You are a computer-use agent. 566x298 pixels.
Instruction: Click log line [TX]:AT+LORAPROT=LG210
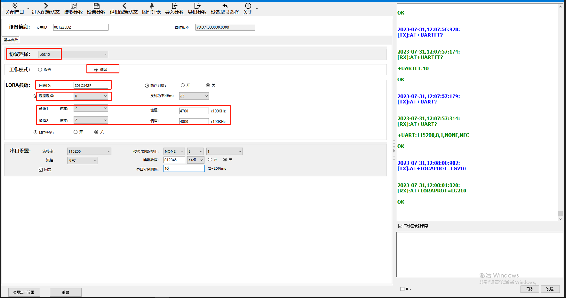click(432, 168)
